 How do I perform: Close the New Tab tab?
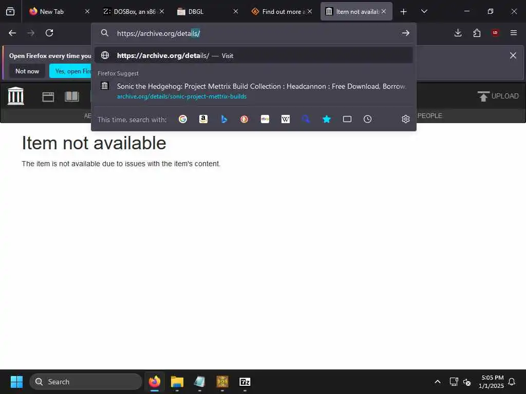click(x=87, y=11)
